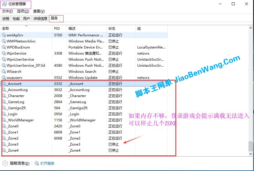The image size is (254, 171).
Task: Open the 文件(F) menu
Action: click(x=8, y=11)
